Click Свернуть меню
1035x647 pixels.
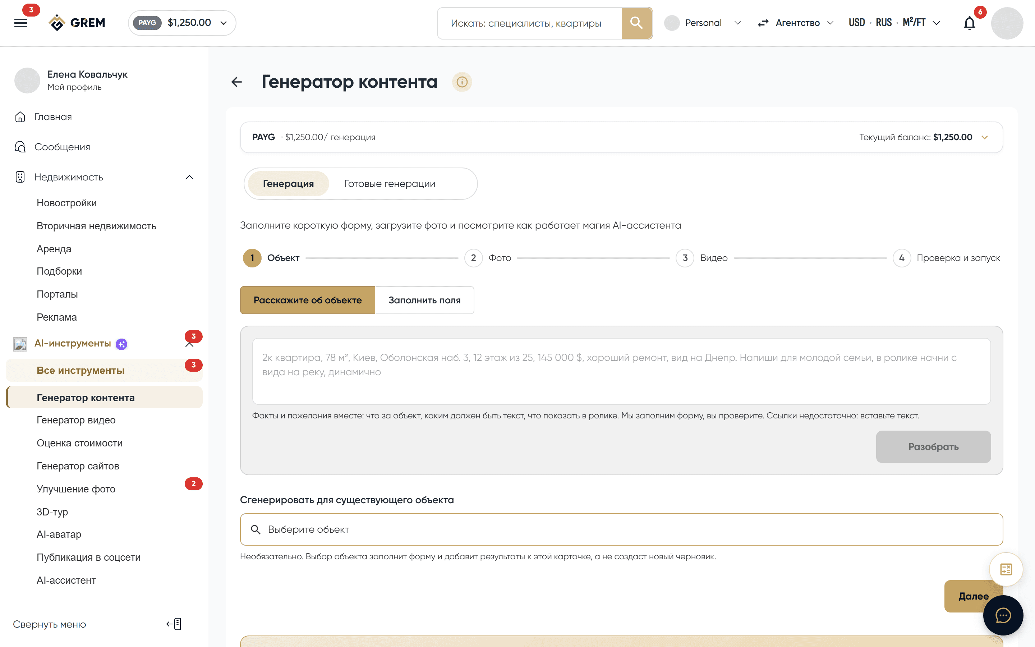click(50, 624)
